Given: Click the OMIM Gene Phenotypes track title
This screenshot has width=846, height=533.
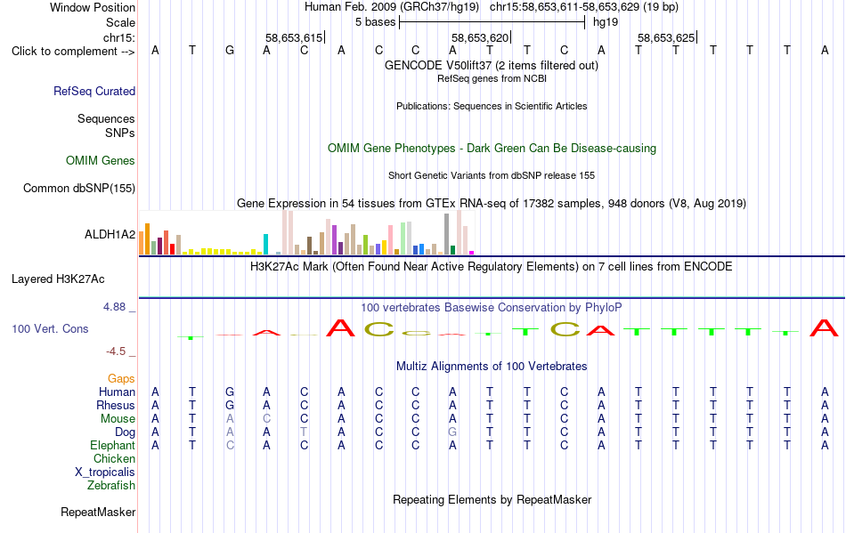Looking at the screenshot, I should click(x=492, y=149).
